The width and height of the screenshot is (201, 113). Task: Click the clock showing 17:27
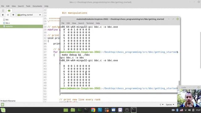pyautogui.click(x=198, y=110)
